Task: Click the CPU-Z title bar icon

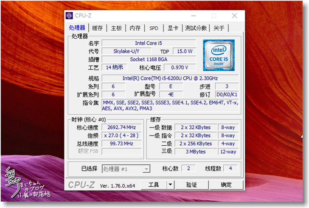Action: [69, 16]
